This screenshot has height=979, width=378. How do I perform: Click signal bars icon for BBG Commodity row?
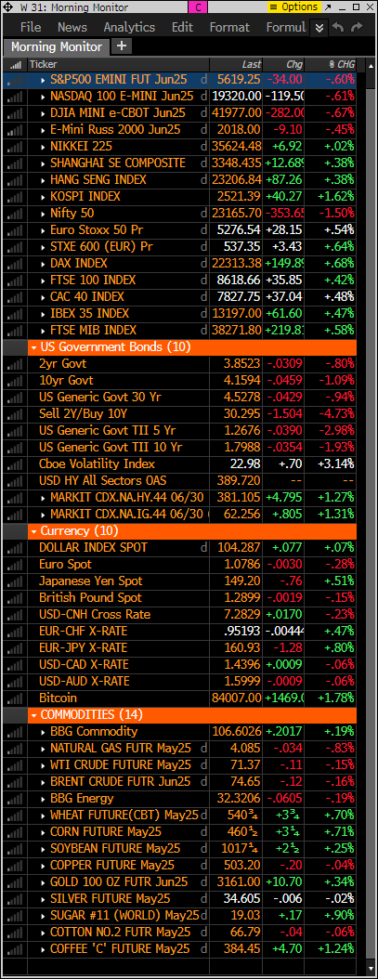(16, 731)
